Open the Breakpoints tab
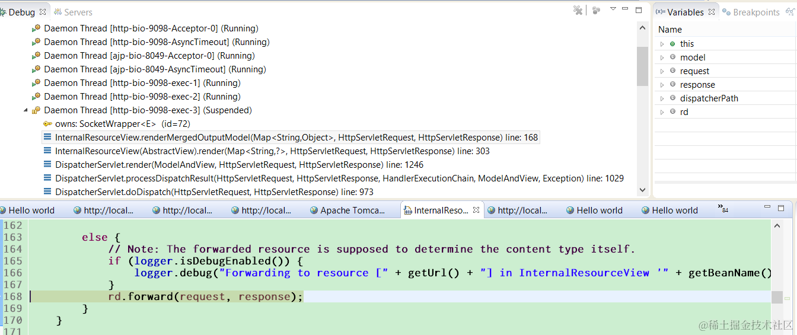This screenshot has height=335, width=797. [x=751, y=12]
